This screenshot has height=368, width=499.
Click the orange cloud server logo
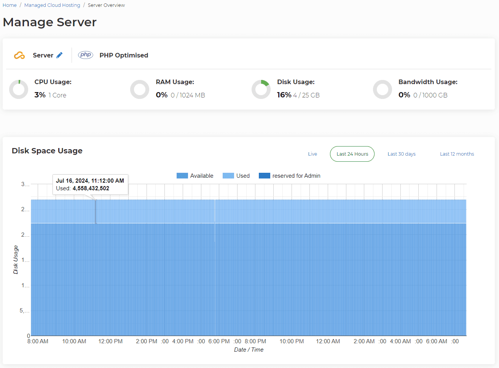[19, 56]
